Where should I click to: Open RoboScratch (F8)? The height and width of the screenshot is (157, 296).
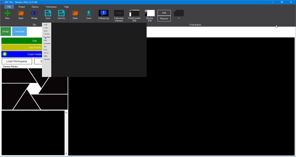tap(134, 13)
